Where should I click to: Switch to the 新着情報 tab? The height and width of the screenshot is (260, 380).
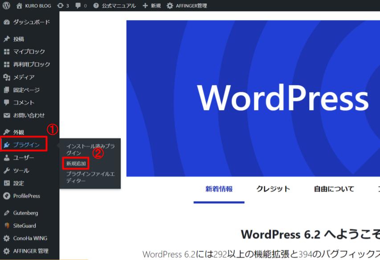[x=219, y=189]
